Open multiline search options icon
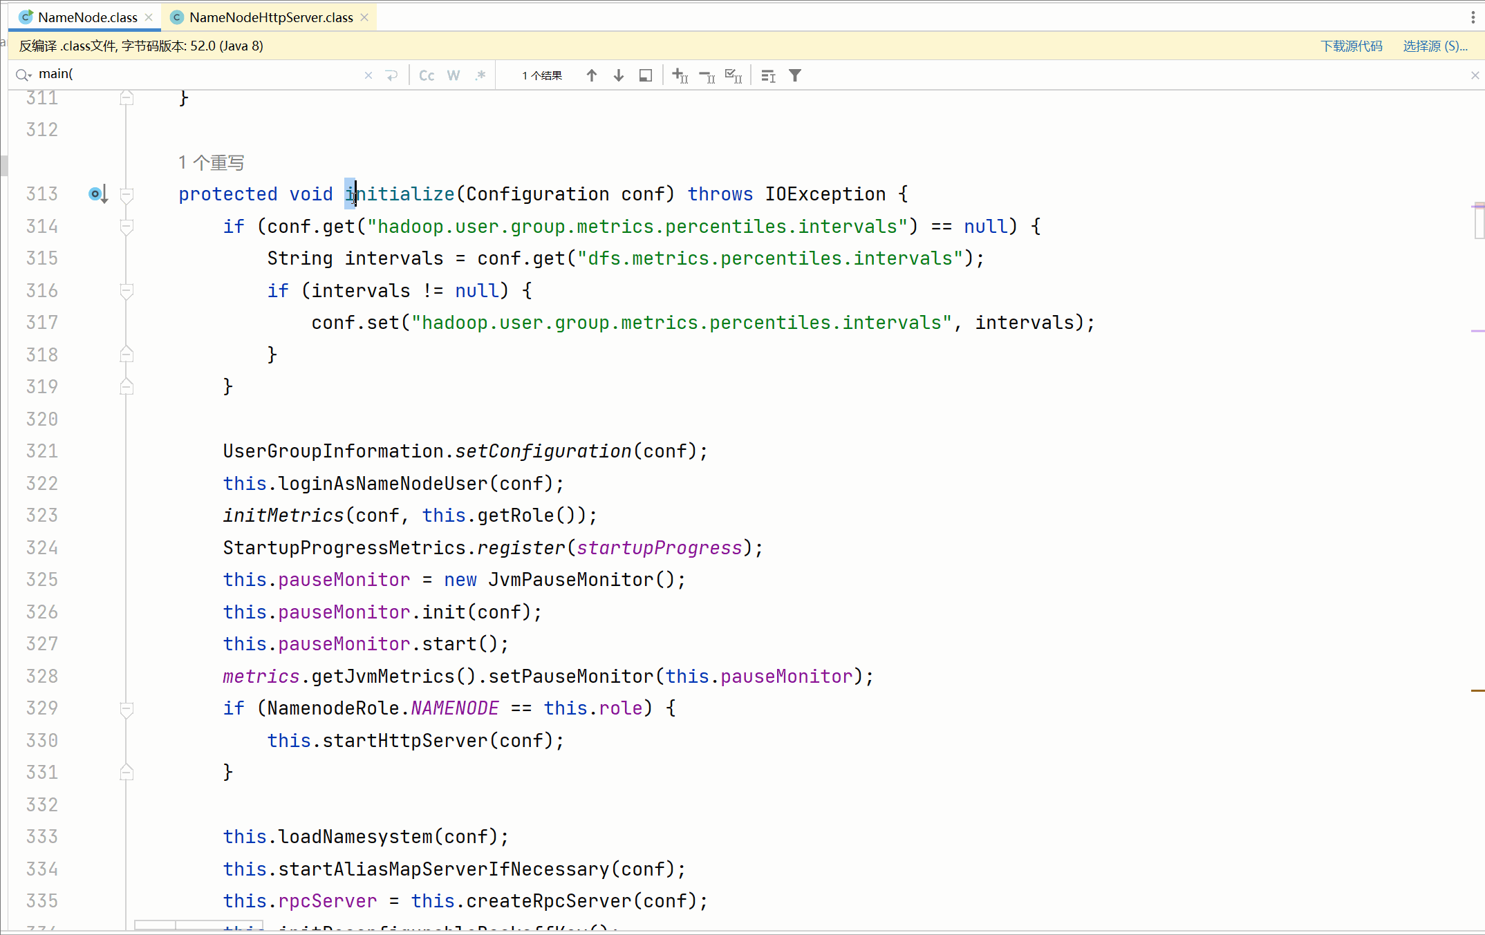The height and width of the screenshot is (935, 1485). coord(768,75)
